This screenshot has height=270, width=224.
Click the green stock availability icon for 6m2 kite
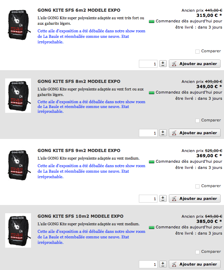click(x=152, y=22)
